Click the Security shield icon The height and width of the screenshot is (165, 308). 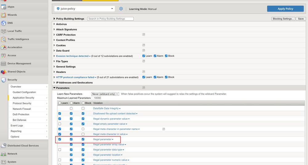pos(3,80)
